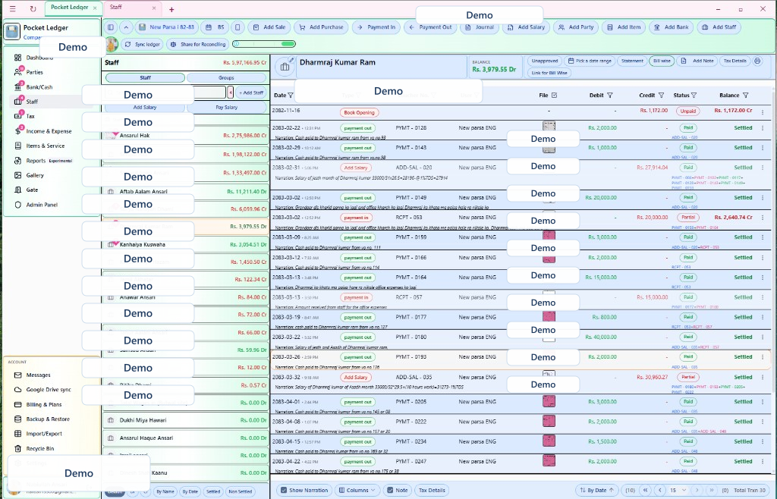
Task: Click the Sync ledger button
Action: pos(143,44)
